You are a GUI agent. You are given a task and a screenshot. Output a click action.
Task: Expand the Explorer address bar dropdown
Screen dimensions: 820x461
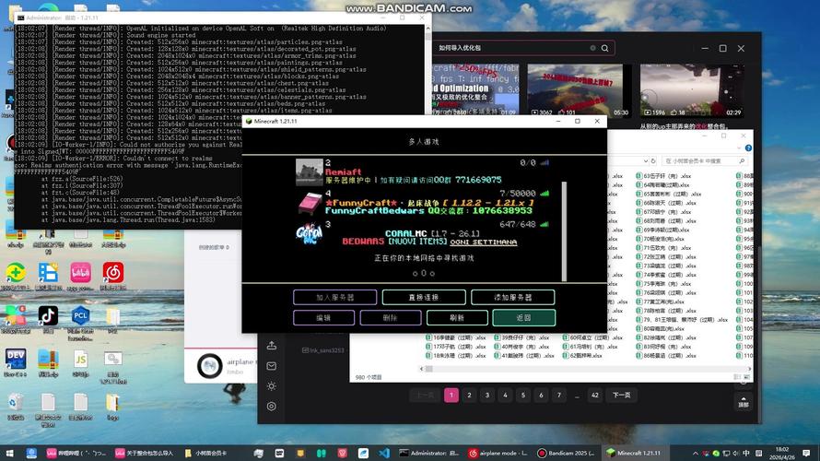click(645, 160)
